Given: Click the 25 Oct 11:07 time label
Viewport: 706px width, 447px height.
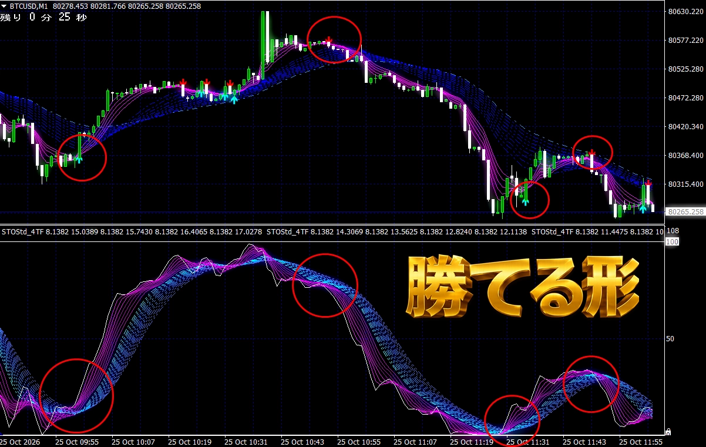Looking at the screenshot, I should pos(415,441).
